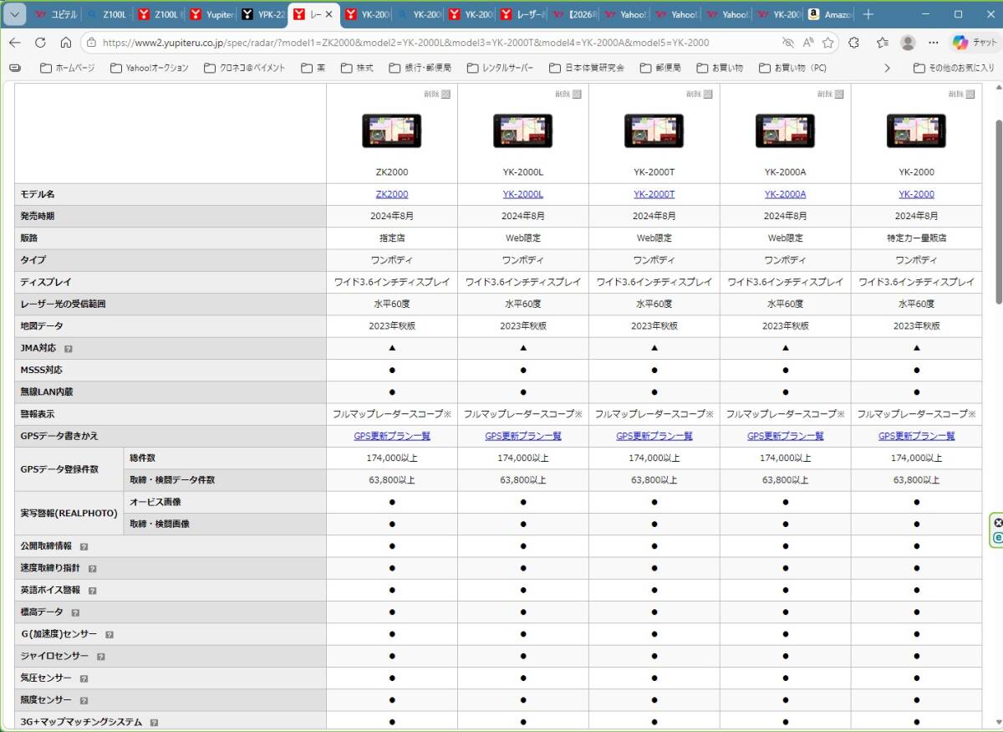Open help icon for G(加速度)センサー
Image resolution: width=1003 pixels, height=732 pixels.
click(x=109, y=635)
